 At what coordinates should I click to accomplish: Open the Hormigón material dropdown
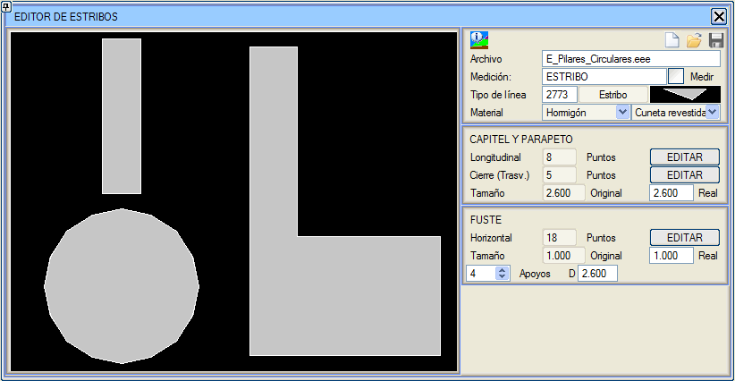(x=622, y=112)
